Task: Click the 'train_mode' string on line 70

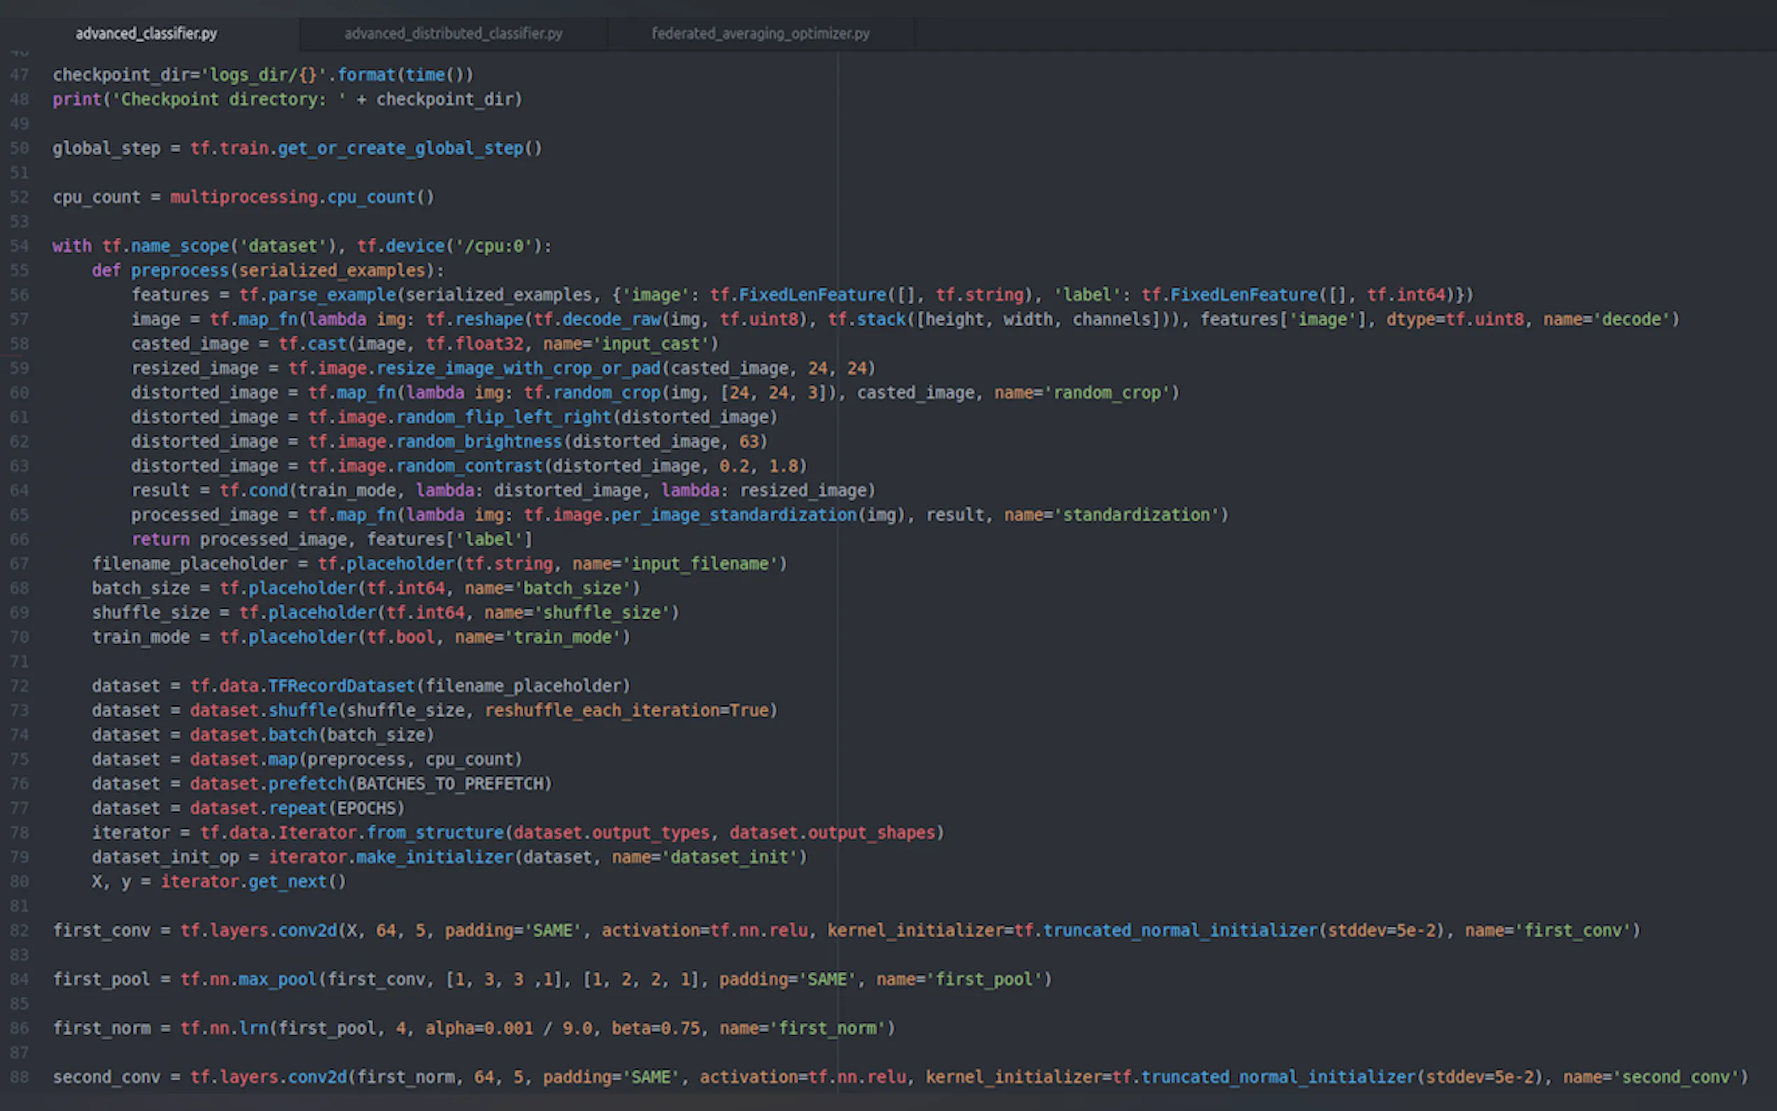Action: [x=562, y=637]
